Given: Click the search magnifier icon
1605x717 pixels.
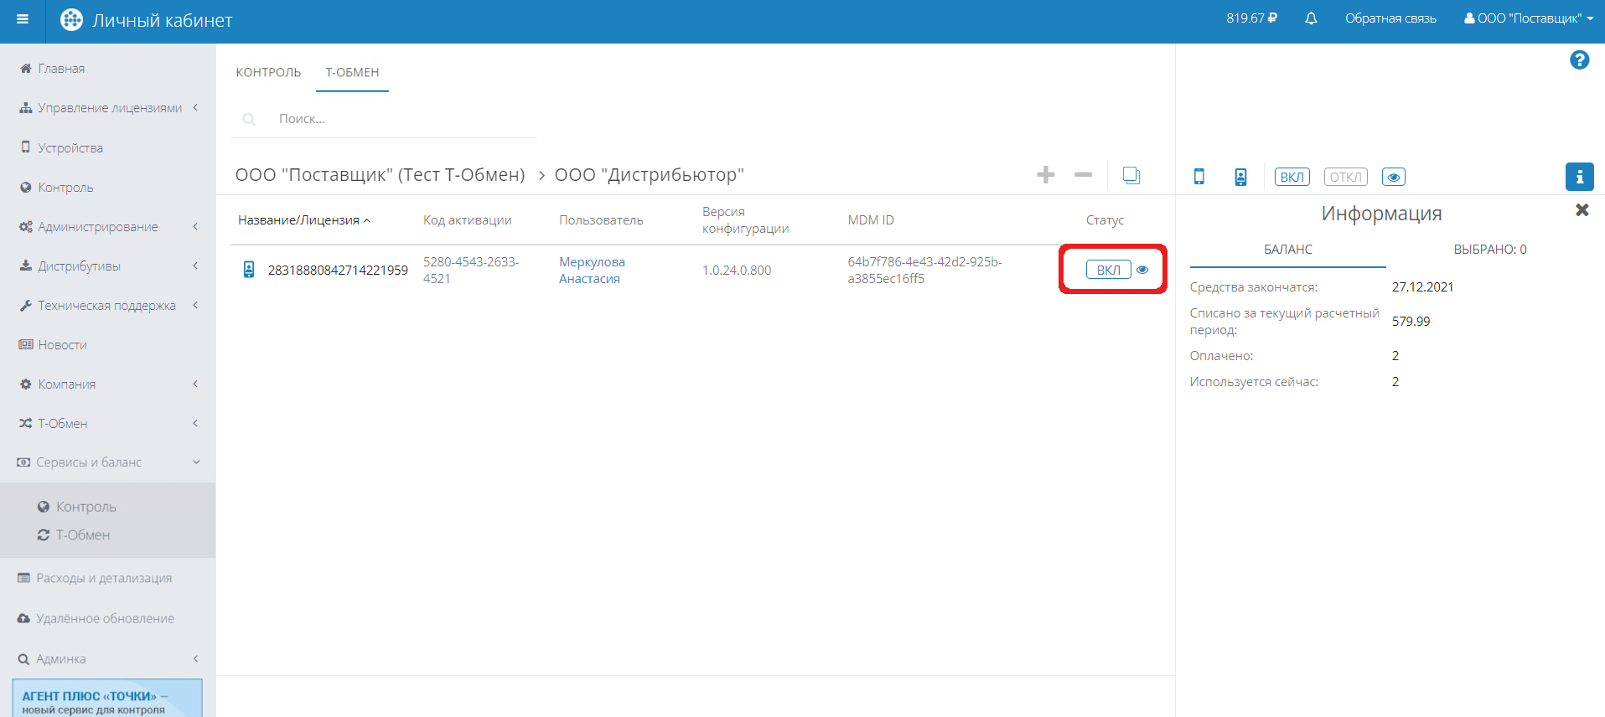Looking at the screenshot, I should [249, 119].
